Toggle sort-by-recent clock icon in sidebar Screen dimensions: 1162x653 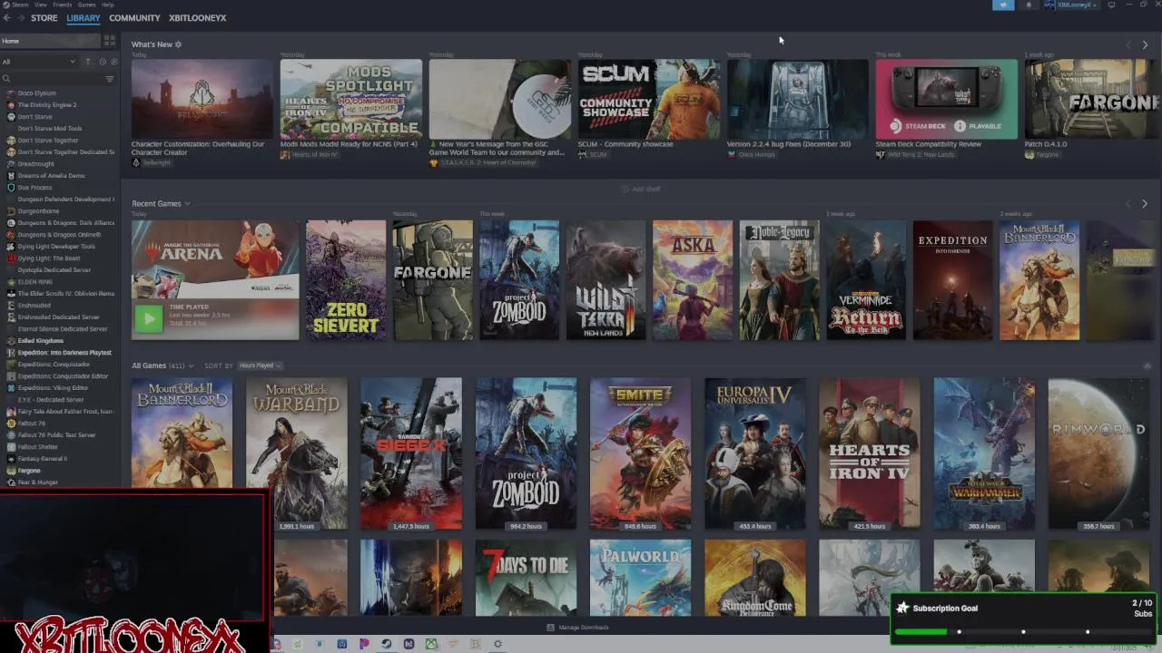point(102,62)
